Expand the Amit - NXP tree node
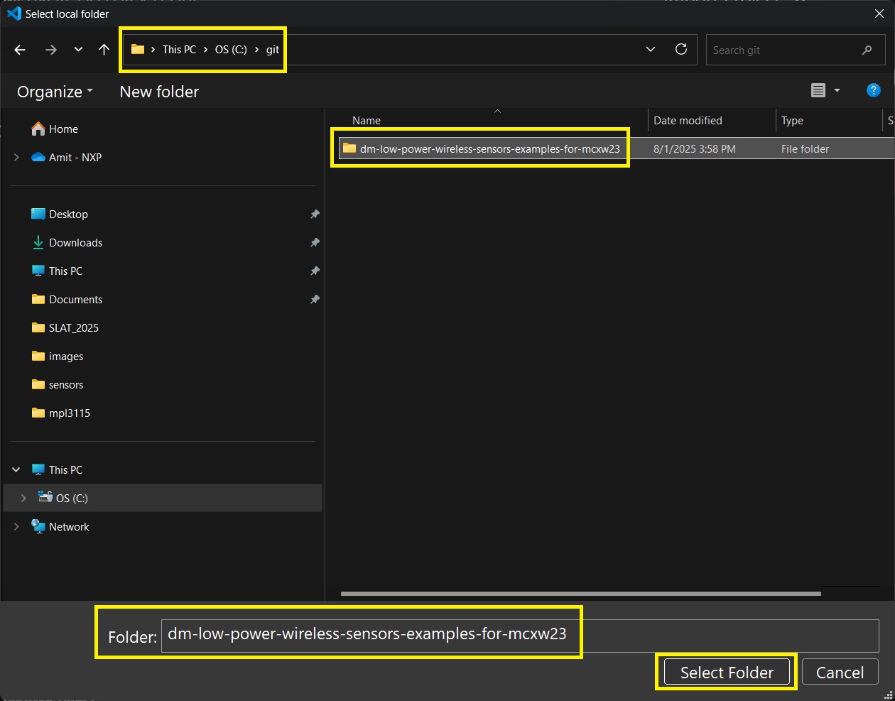895x701 pixels. click(x=16, y=158)
